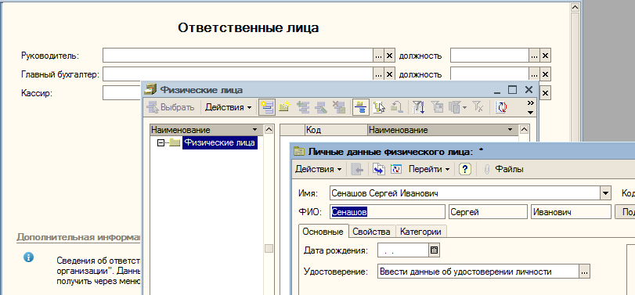Open filter and sort settings icon
The width and height of the screenshot is (635, 295).
[418, 107]
